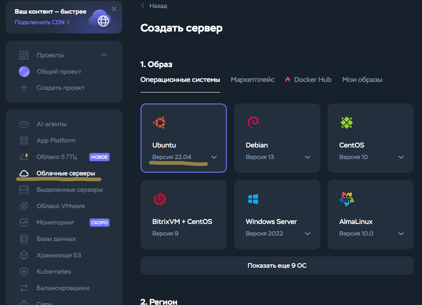This screenshot has width=422, height=305.
Task: Click the Проекты grid icon
Action: click(24, 55)
